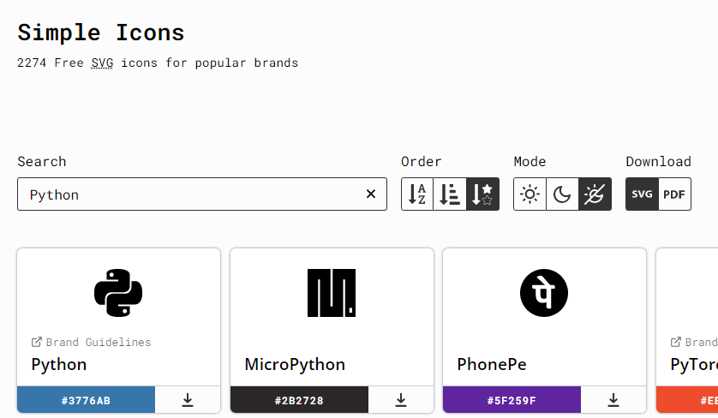The height and width of the screenshot is (418, 718).
Task: Open the MicroPython logo icon preview
Action: [x=332, y=293]
